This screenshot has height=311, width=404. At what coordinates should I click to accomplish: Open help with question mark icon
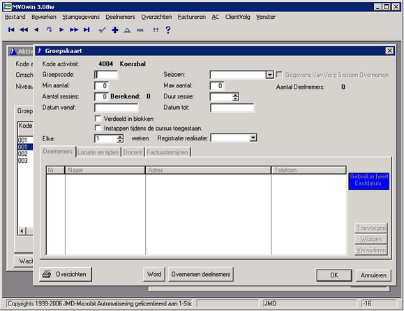(168, 30)
